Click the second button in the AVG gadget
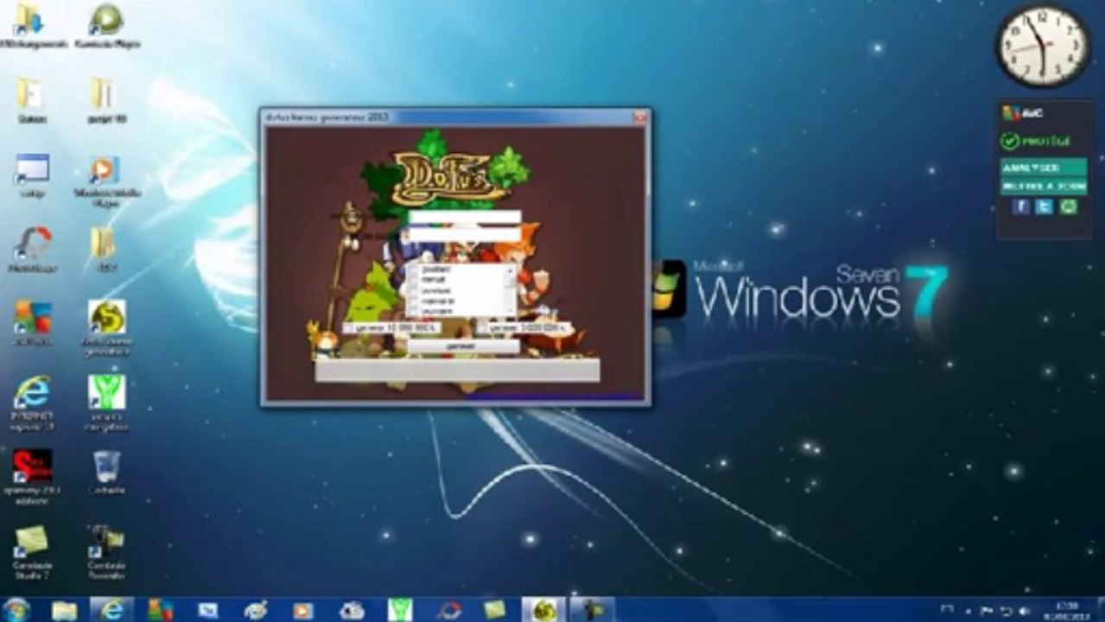Image resolution: width=1105 pixels, height=622 pixels. coord(1043,186)
